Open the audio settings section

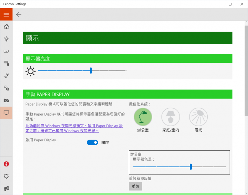pos(6,88)
